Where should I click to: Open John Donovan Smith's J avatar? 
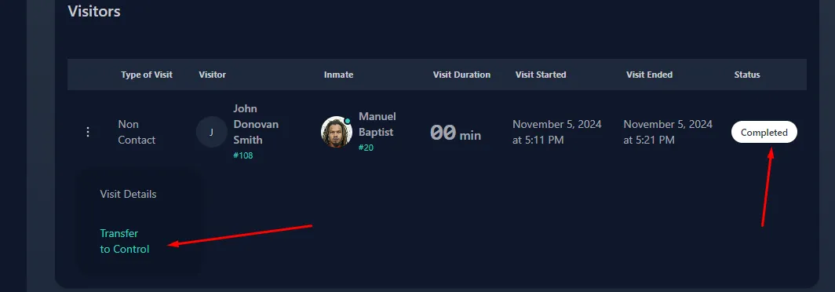pos(211,132)
